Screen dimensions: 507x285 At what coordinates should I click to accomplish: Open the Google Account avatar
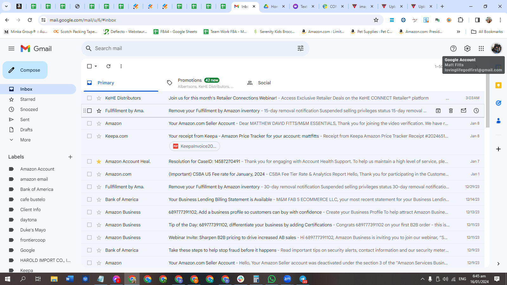[497, 49]
